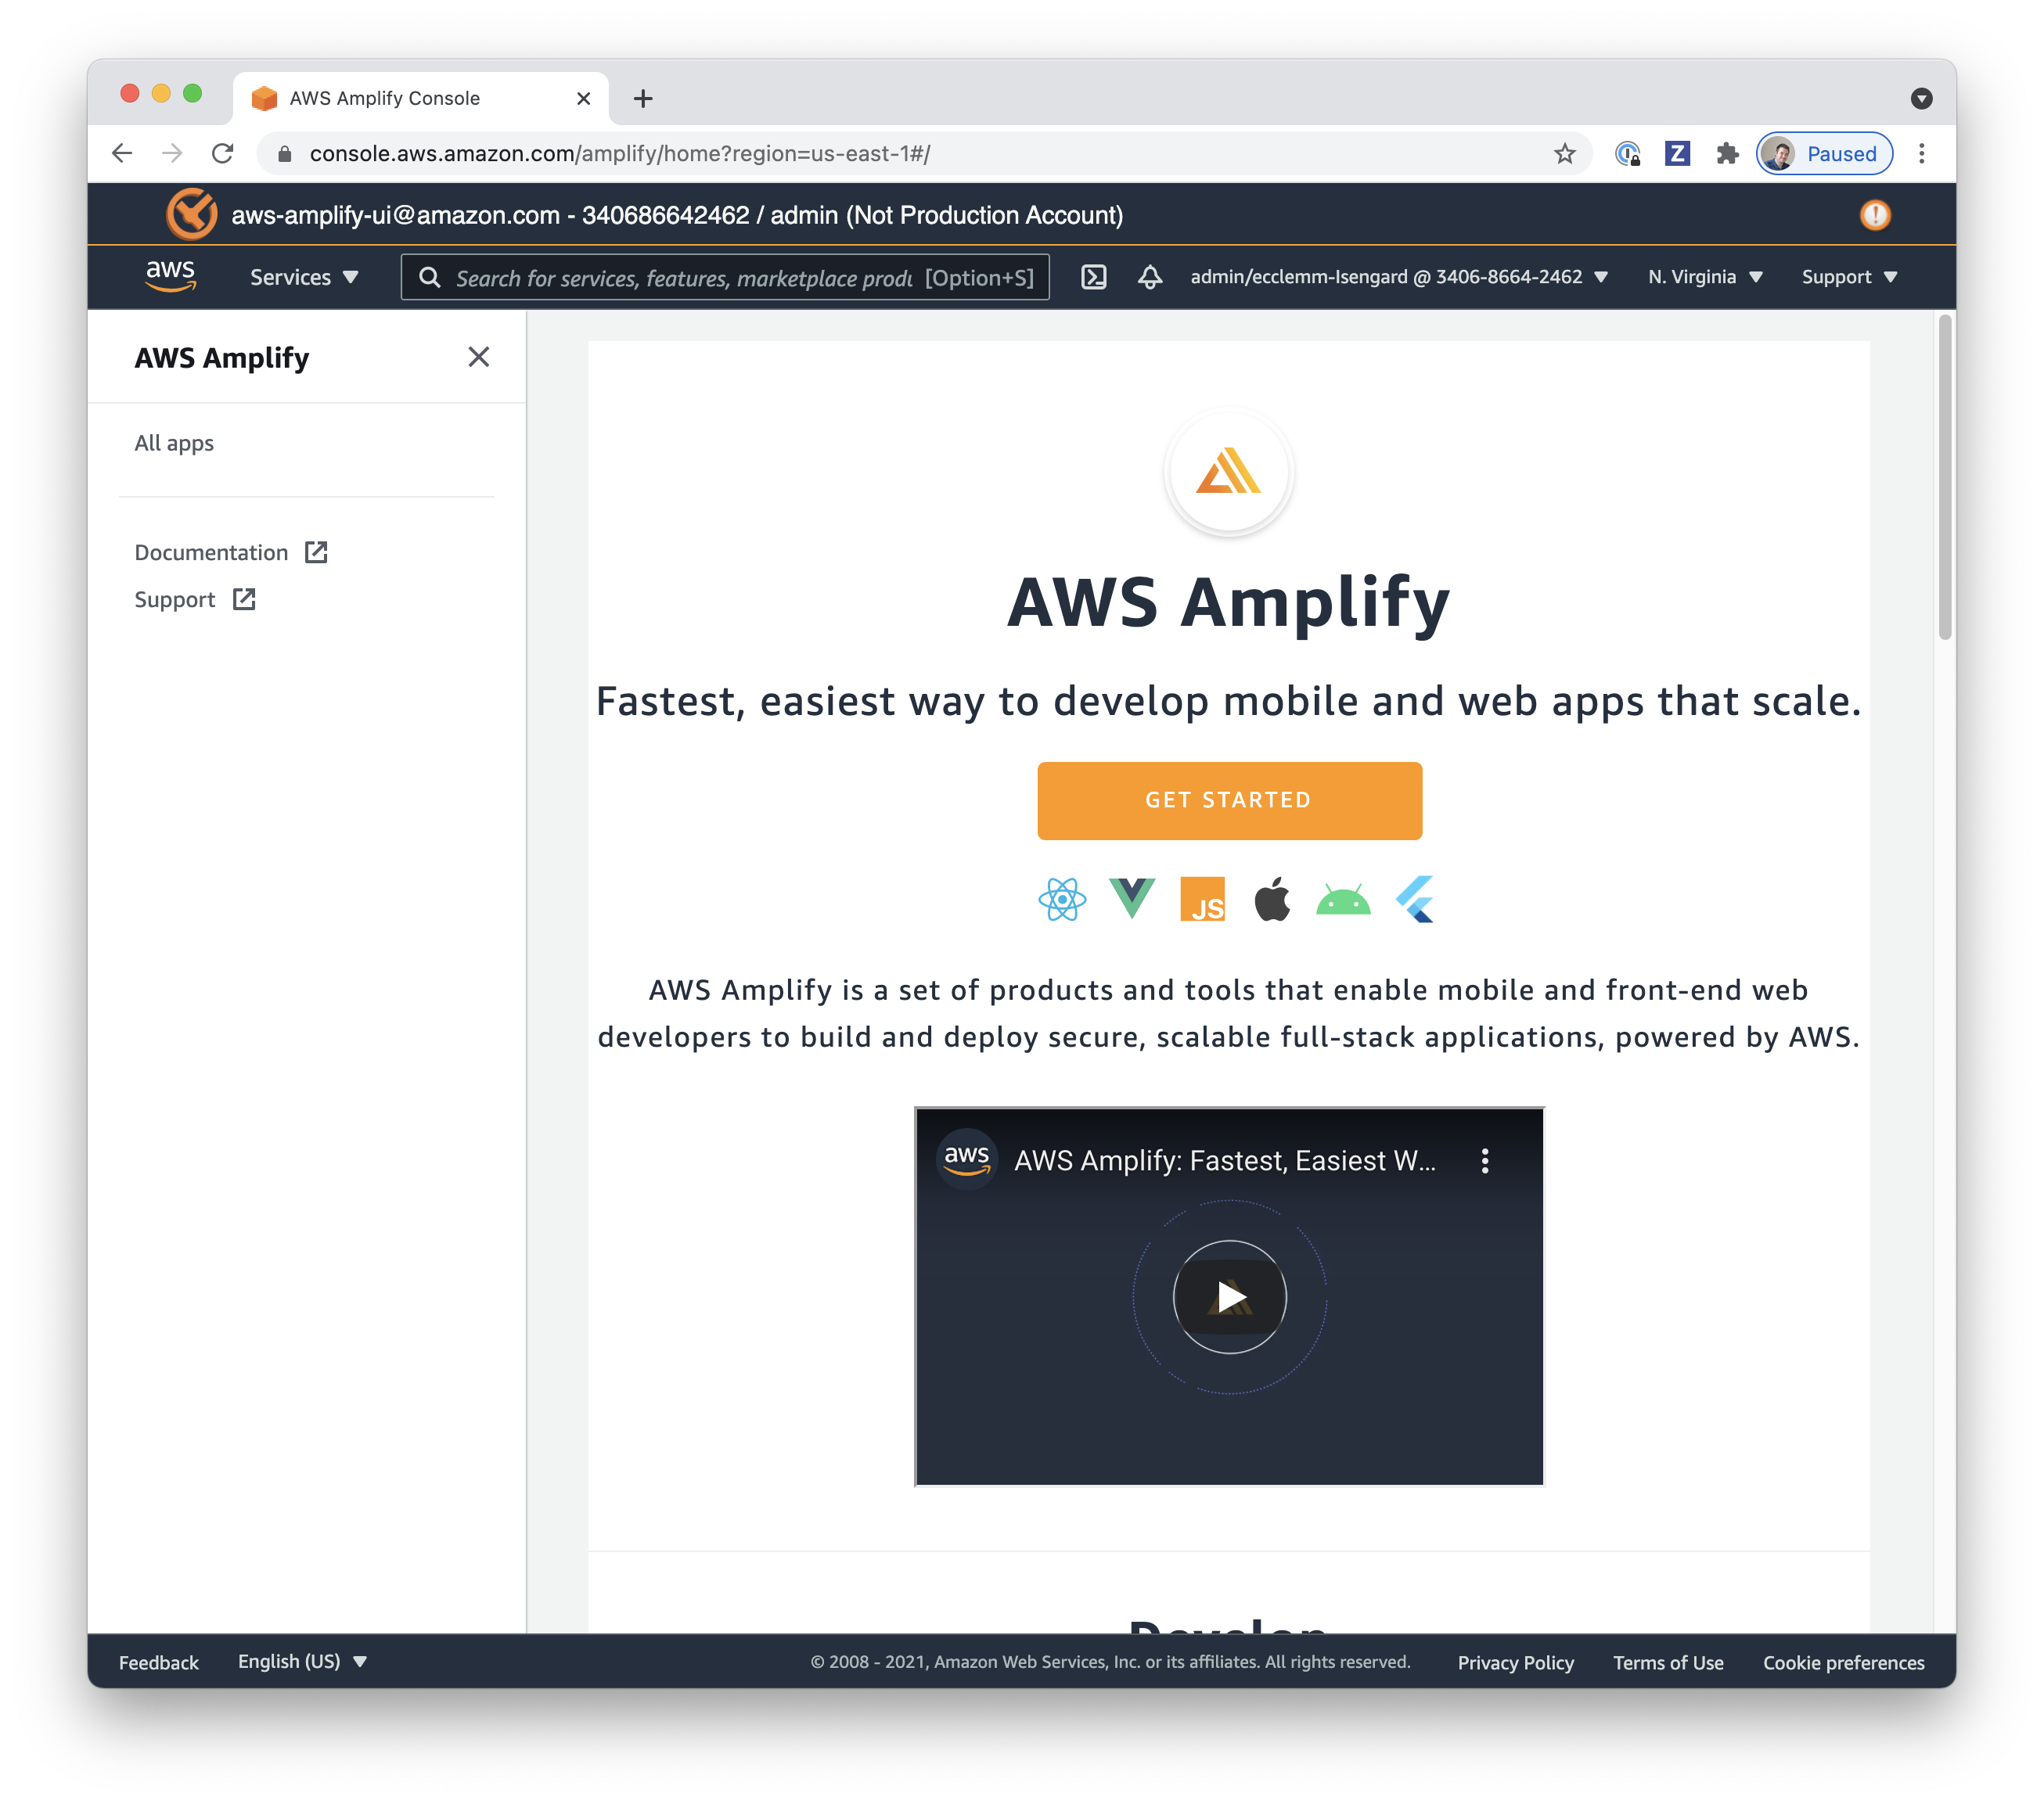Focus the AWS services search field
The width and height of the screenshot is (2044, 1804).
click(x=725, y=277)
